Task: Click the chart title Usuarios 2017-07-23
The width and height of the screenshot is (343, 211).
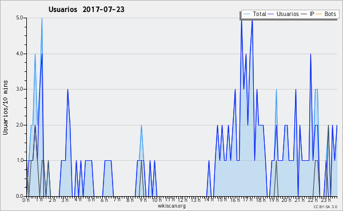Action: pyautogui.click(x=86, y=9)
